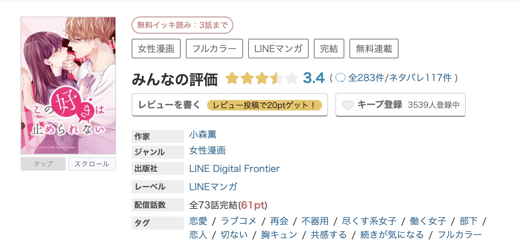Open the 胸キュン tag

[278, 235]
